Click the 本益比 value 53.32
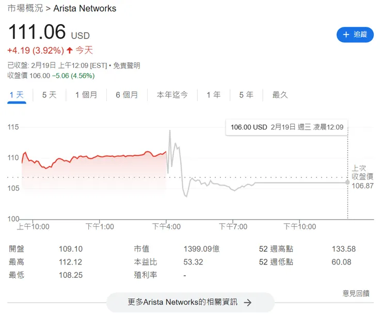The image size is (382, 315). (x=193, y=262)
